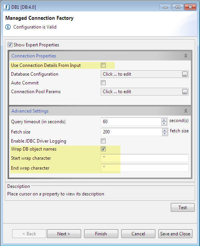Screen dimensions: 200x246
Task: Click the Finish button
Action: 101,233
